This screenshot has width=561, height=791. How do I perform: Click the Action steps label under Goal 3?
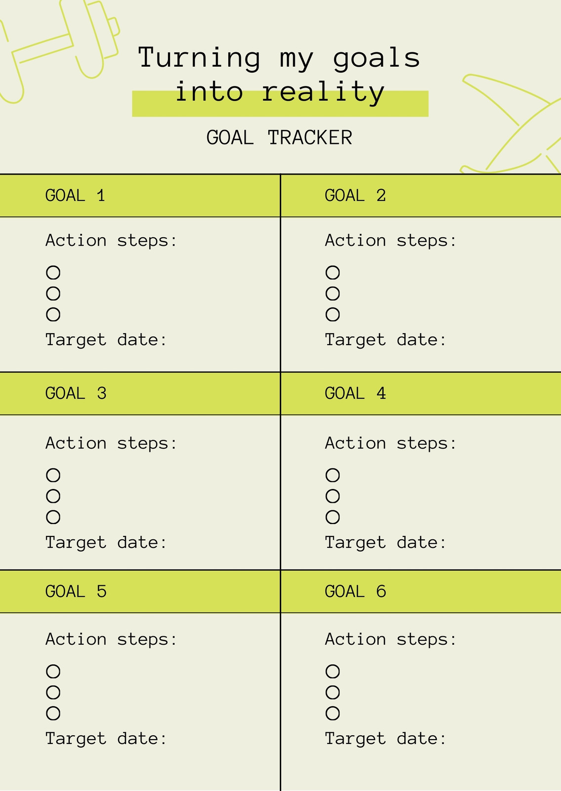click(x=112, y=443)
